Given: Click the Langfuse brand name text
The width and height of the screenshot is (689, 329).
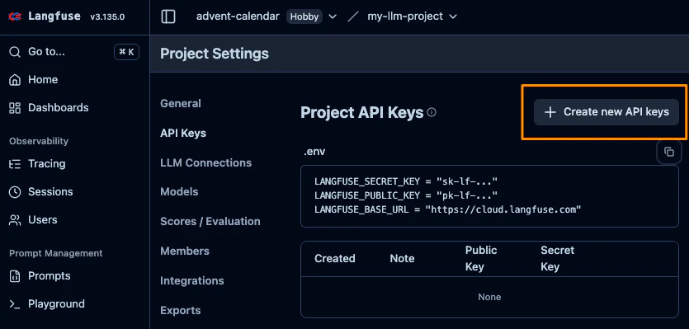Looking at the screenshot, I should [54, 16].
